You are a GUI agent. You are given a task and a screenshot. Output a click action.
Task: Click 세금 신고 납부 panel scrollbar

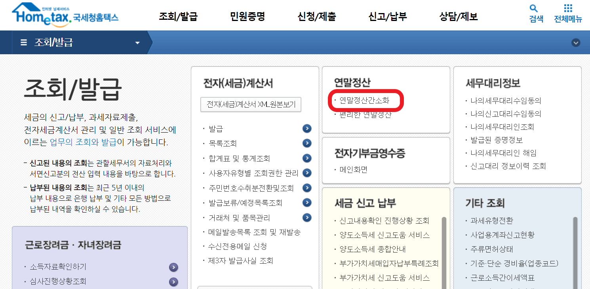click(x=444, y=253)
